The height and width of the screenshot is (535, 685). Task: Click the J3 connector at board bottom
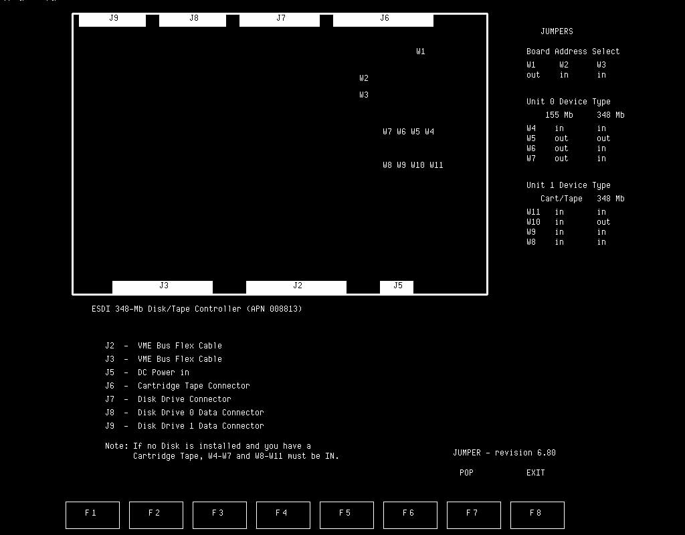(x=163, y=287)
